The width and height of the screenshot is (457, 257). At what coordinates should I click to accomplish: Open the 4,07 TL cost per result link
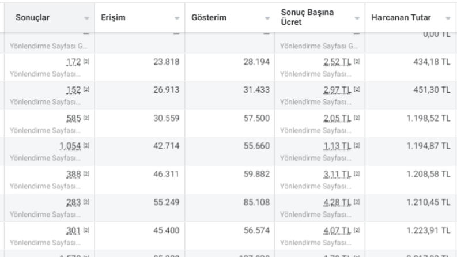337,230
